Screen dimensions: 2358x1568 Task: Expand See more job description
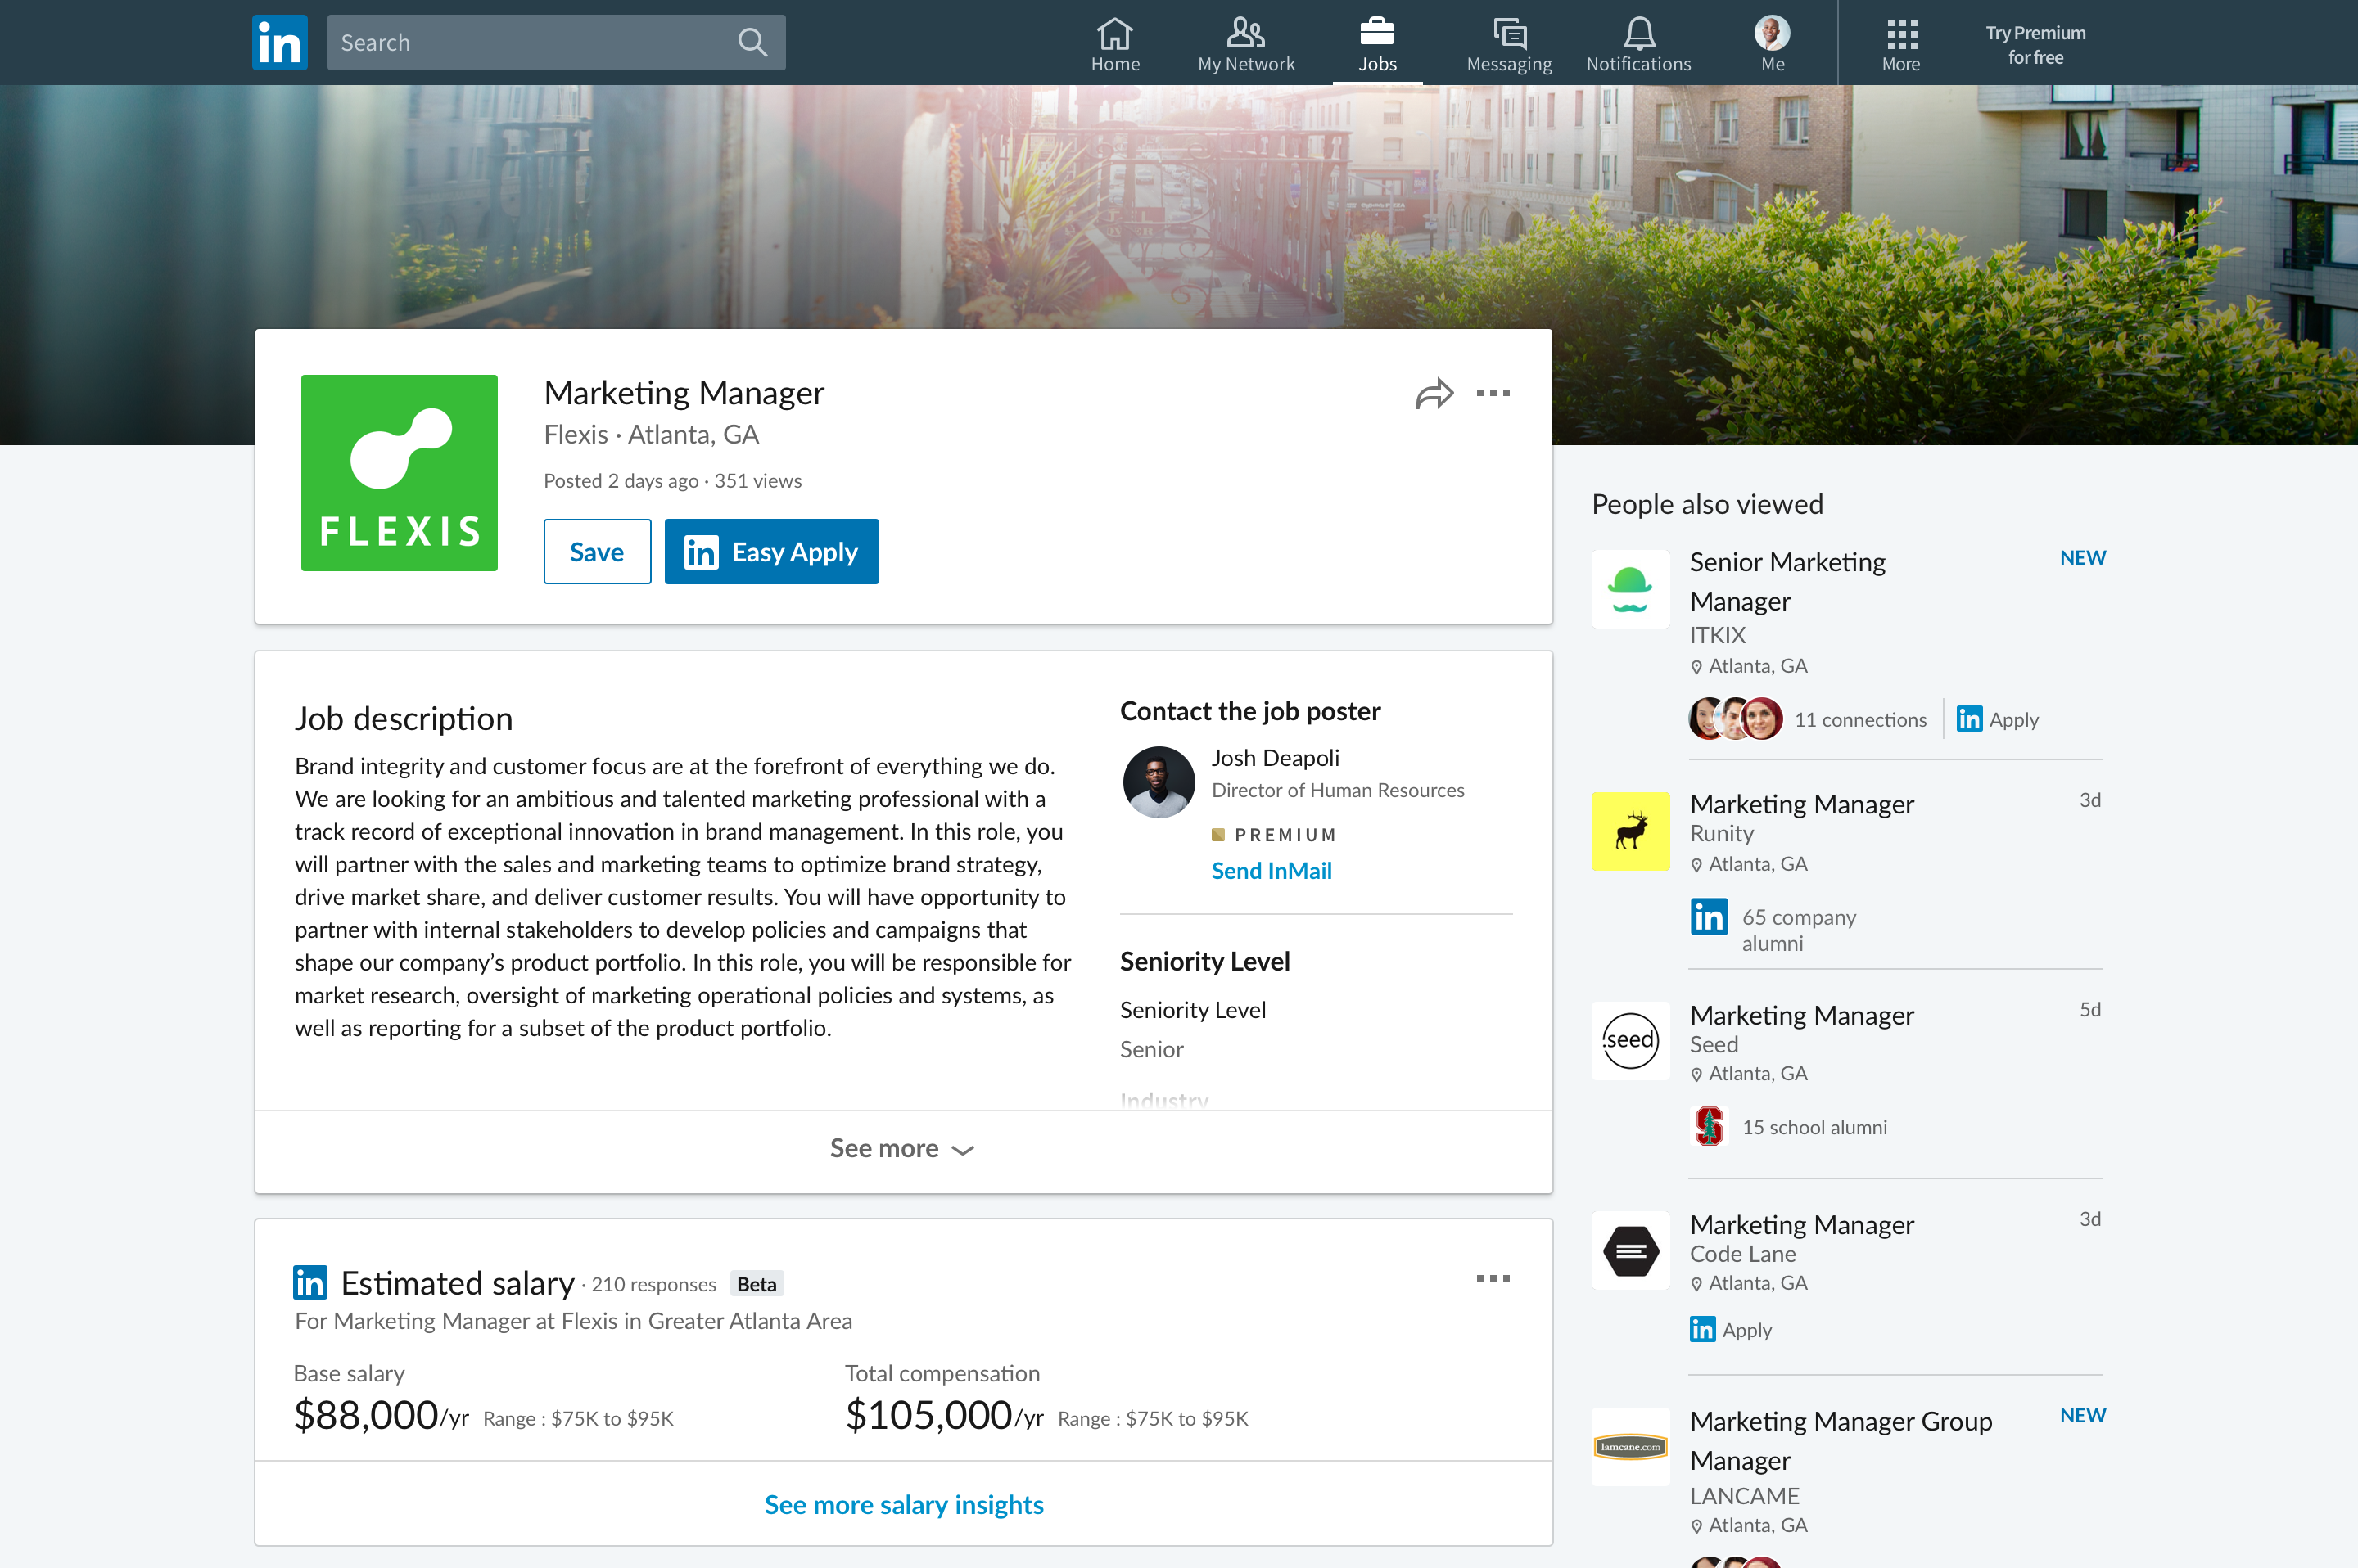(x=903, y=1148)
